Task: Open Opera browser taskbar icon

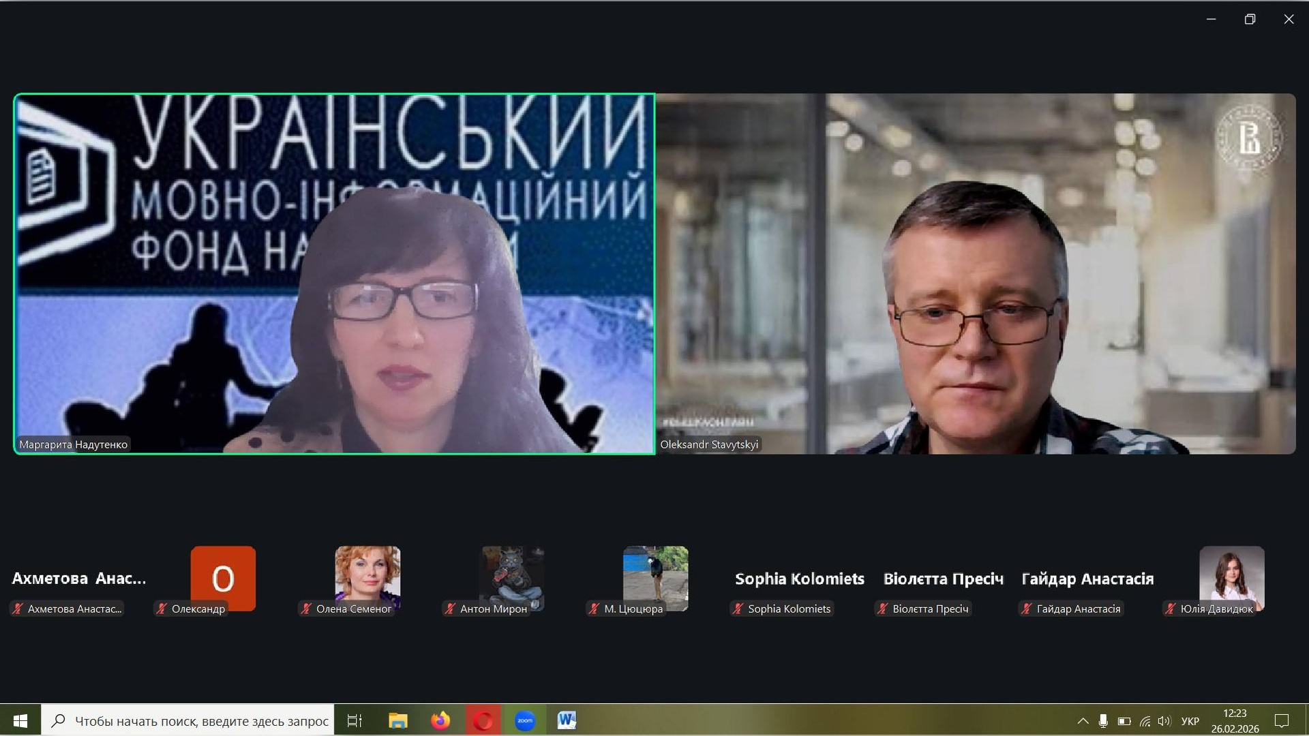Action: [x=483, y=720]
